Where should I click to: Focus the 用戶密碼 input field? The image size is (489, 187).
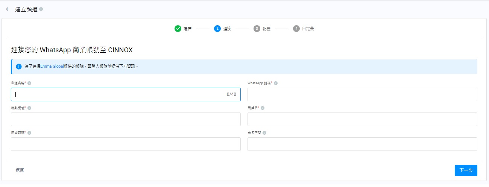click(x=126, y=144)
